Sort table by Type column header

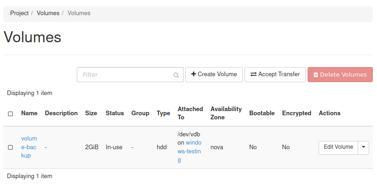point(163,113)
